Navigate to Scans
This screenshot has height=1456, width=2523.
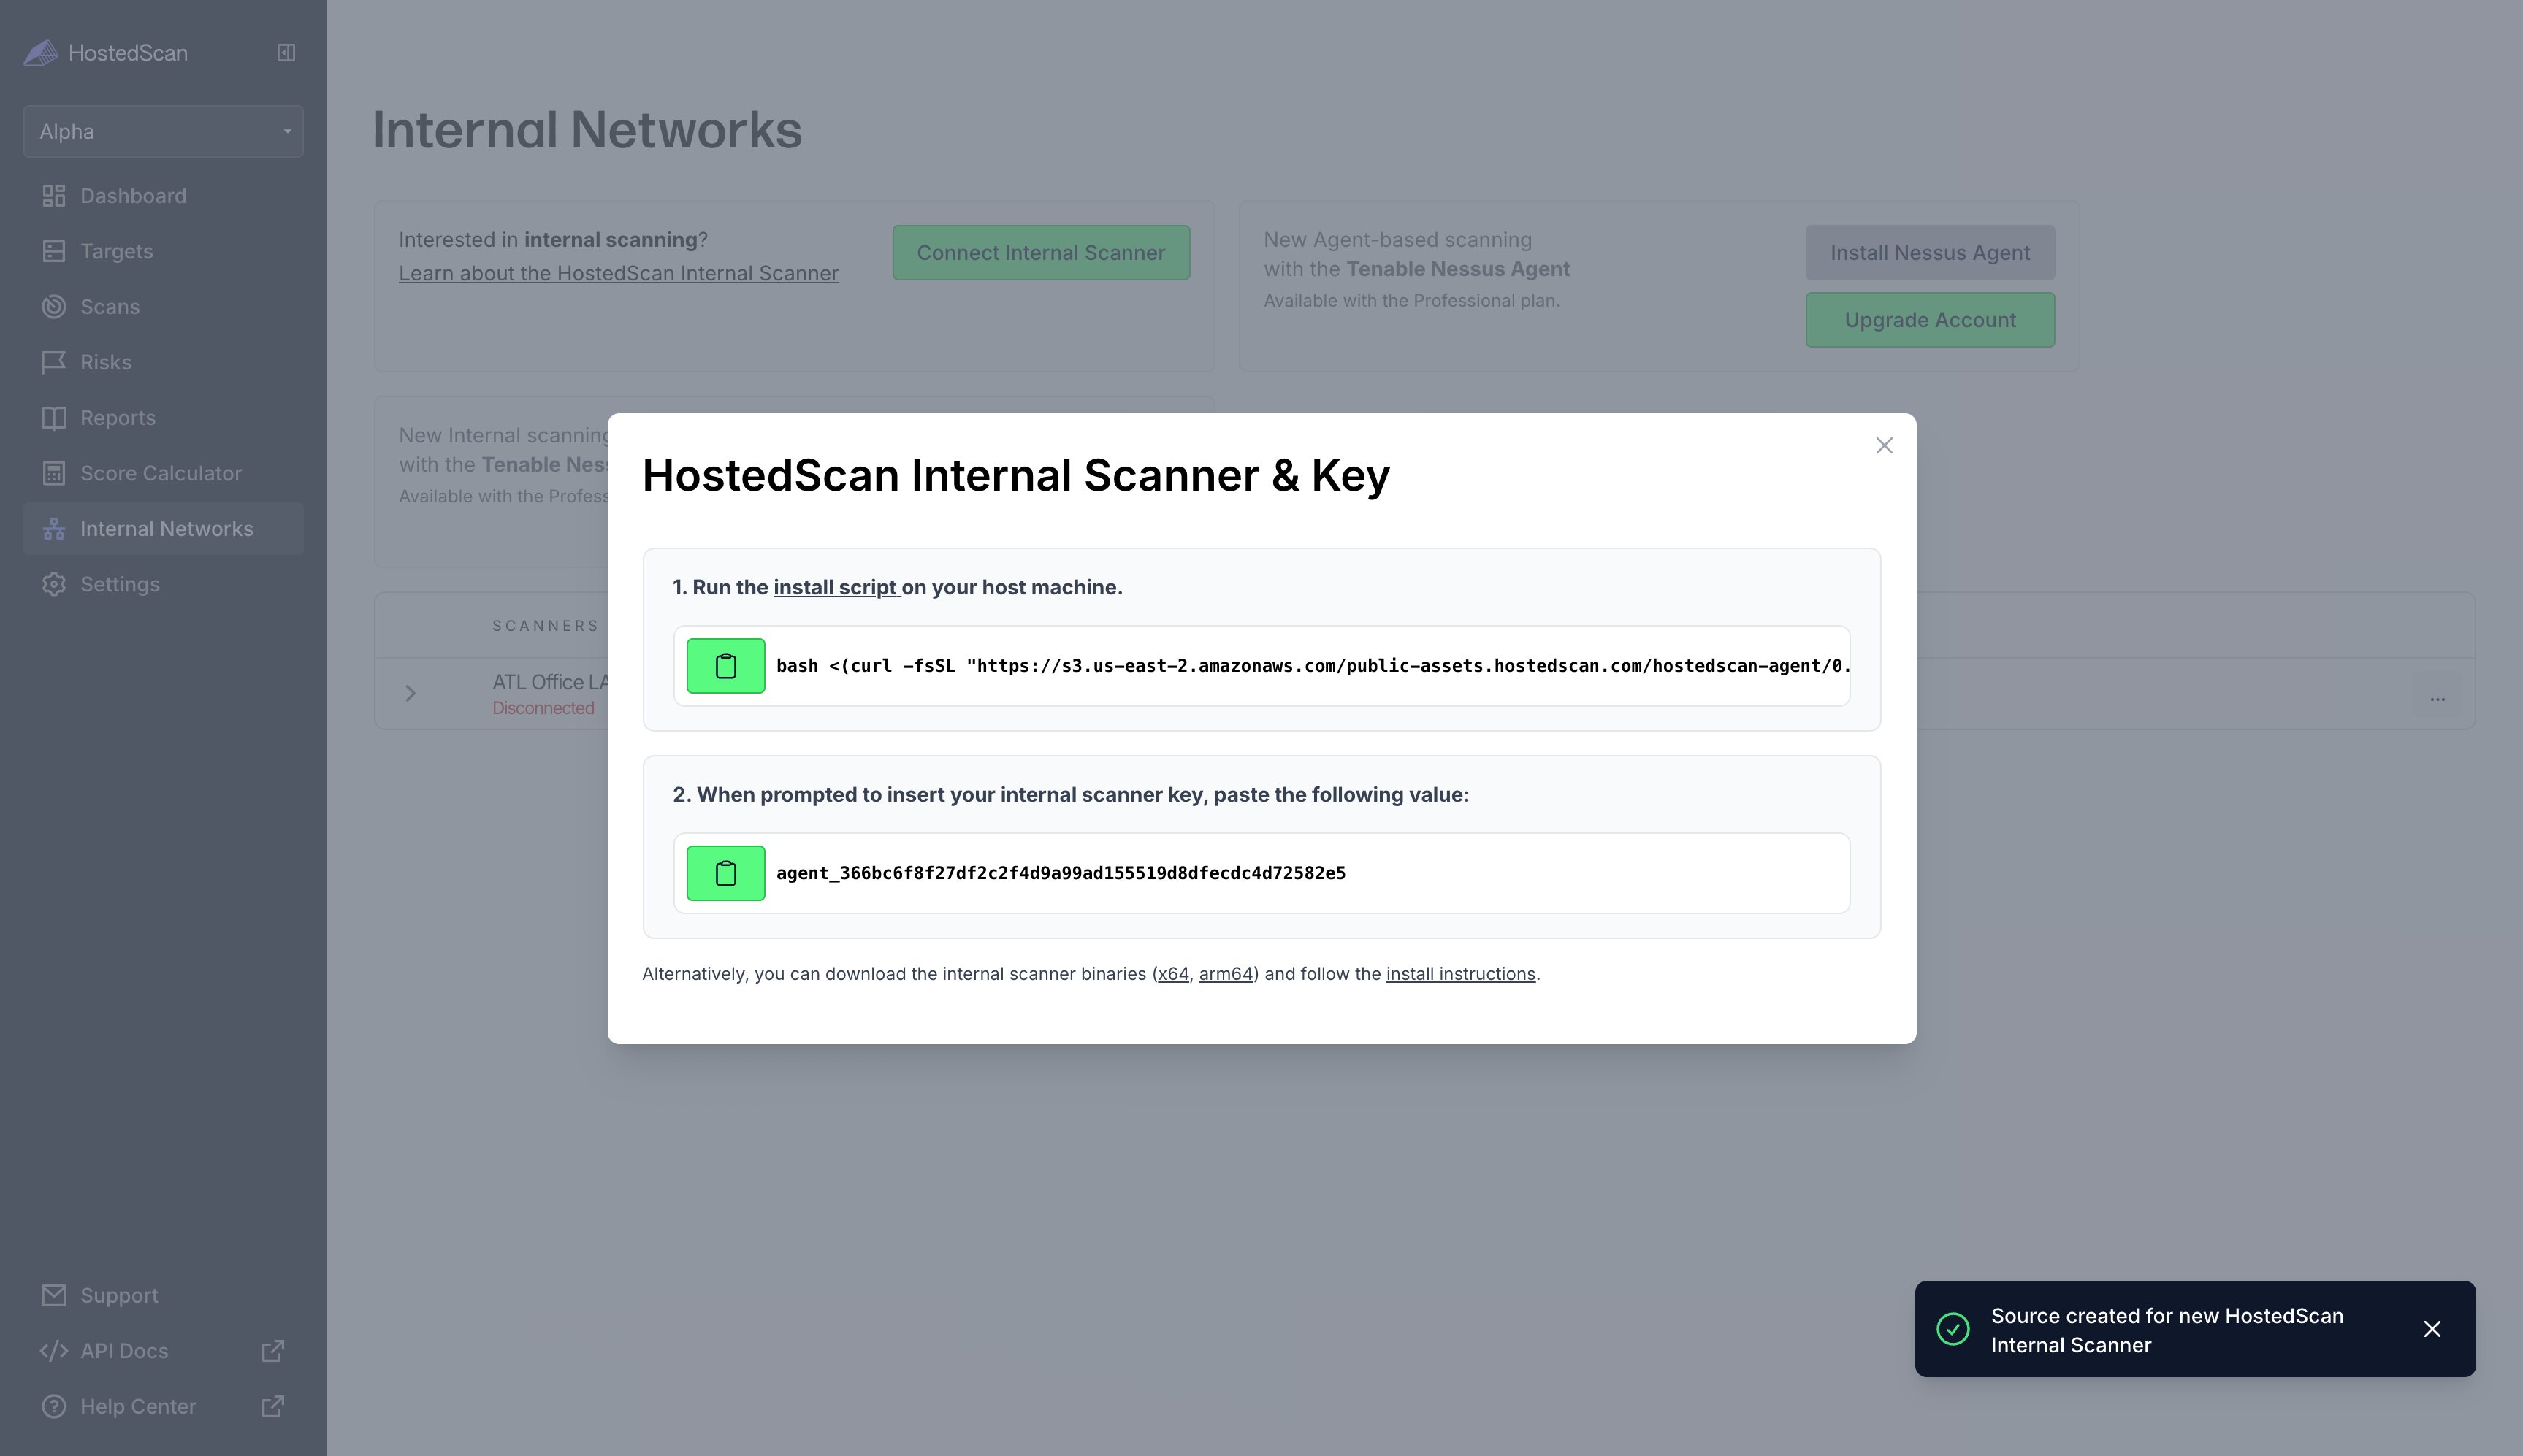[163, 307]
